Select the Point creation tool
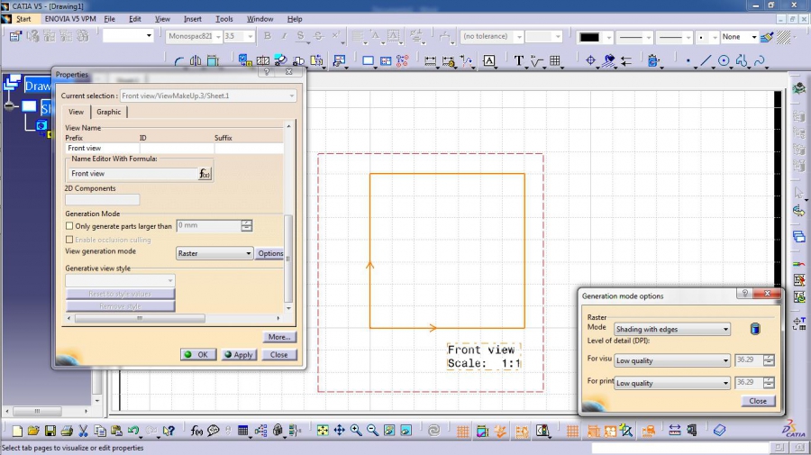This screenshot has height=455, width=811. coord(688,61)
